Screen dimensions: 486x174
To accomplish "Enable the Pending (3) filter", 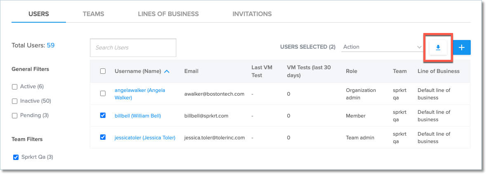I will (15, 115).
